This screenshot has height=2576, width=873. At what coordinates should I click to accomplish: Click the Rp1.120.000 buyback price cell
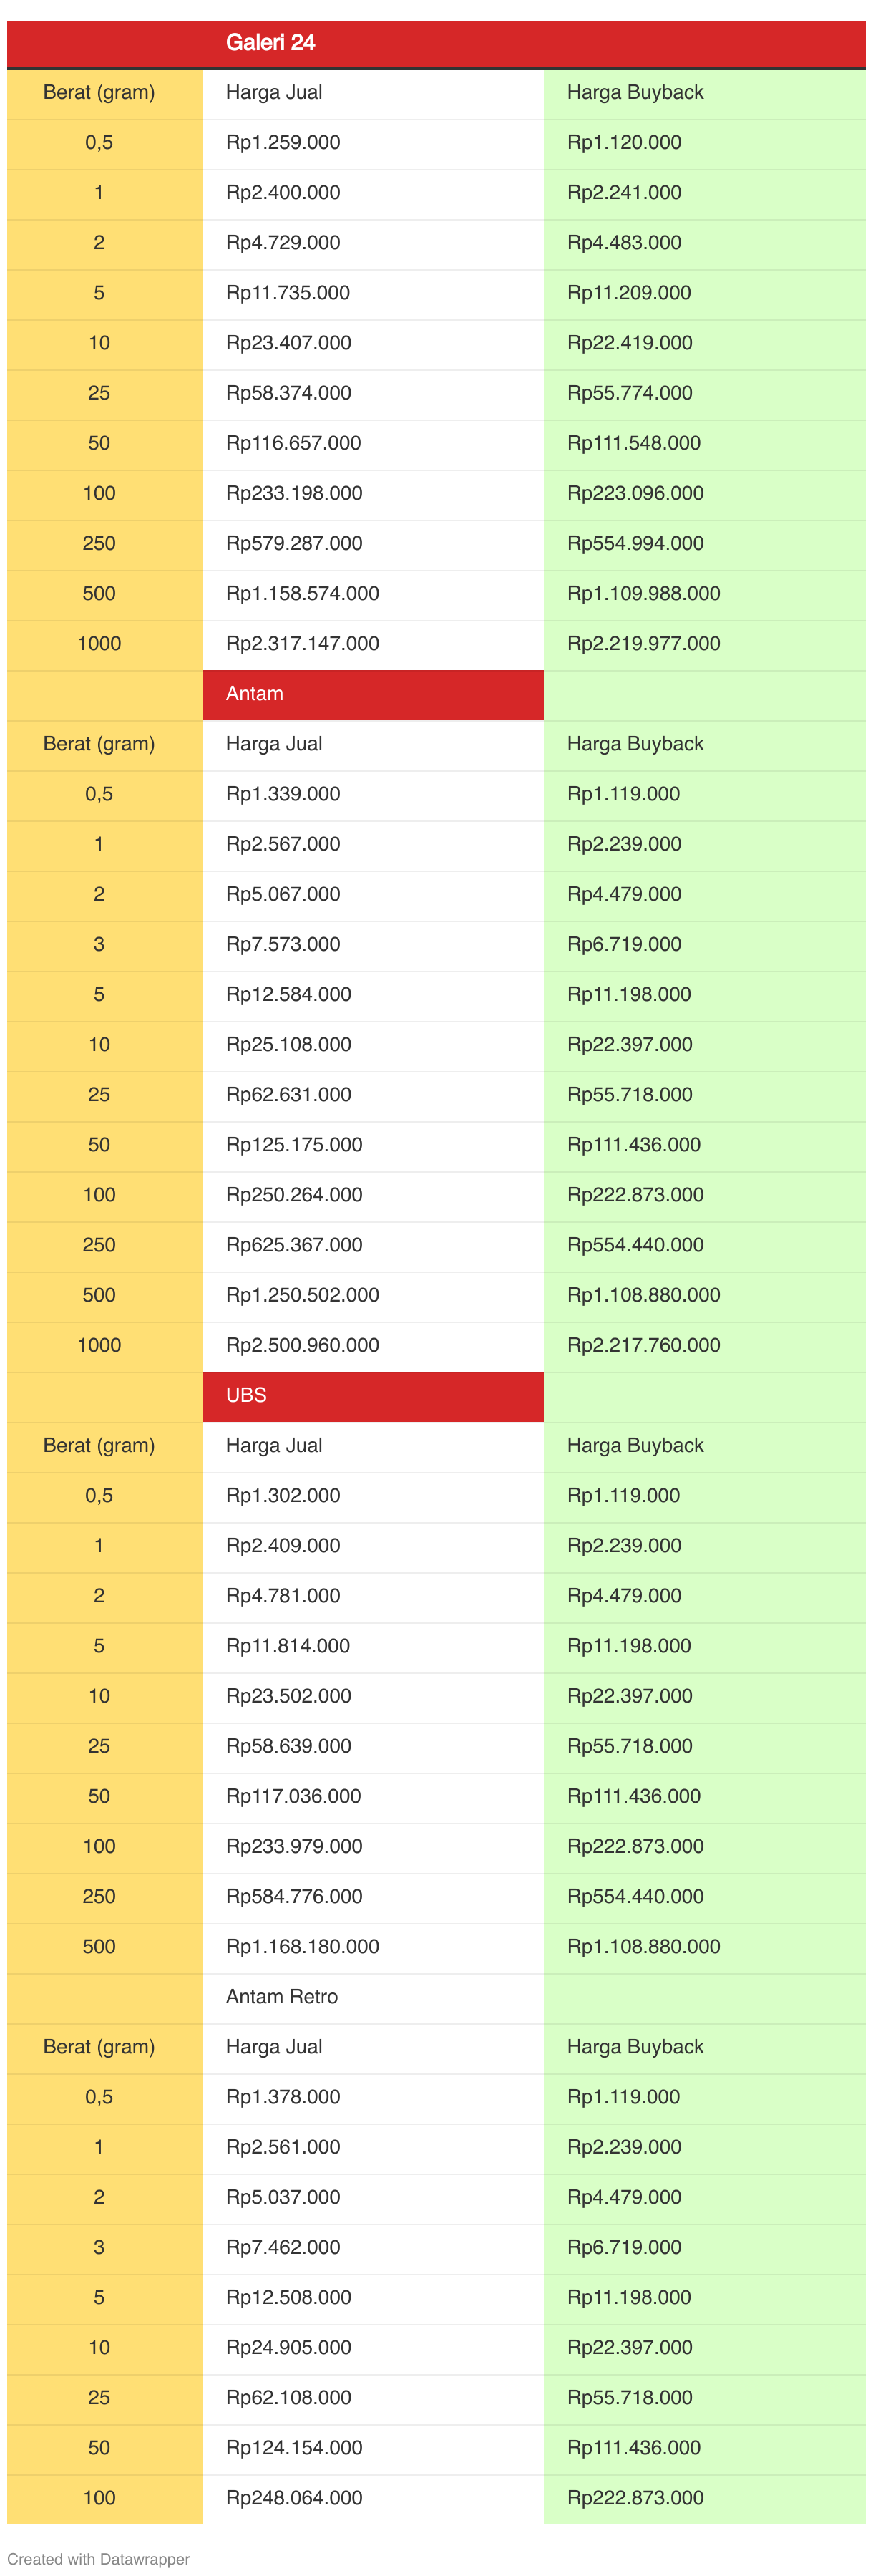[624, 143]
